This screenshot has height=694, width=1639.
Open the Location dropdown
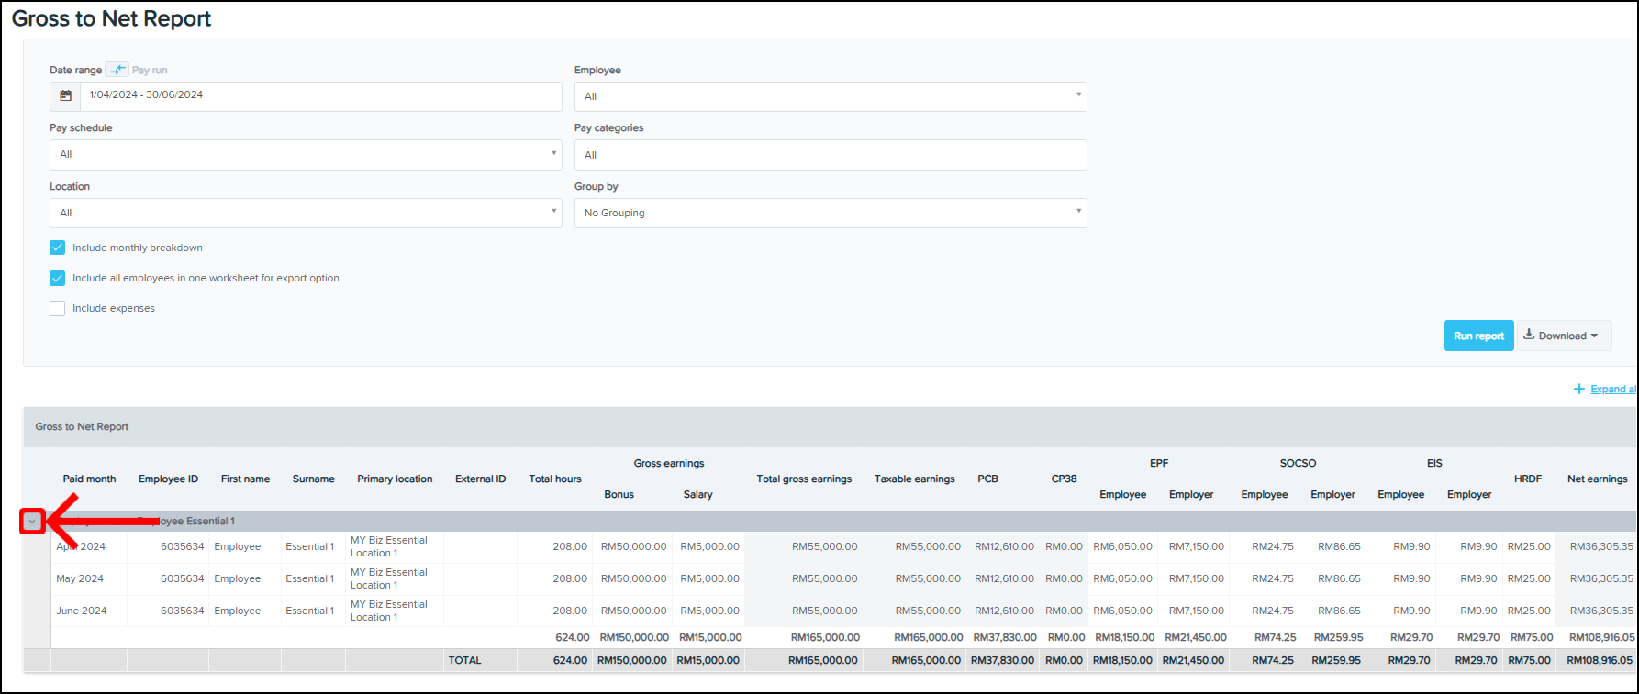(305, 214)
